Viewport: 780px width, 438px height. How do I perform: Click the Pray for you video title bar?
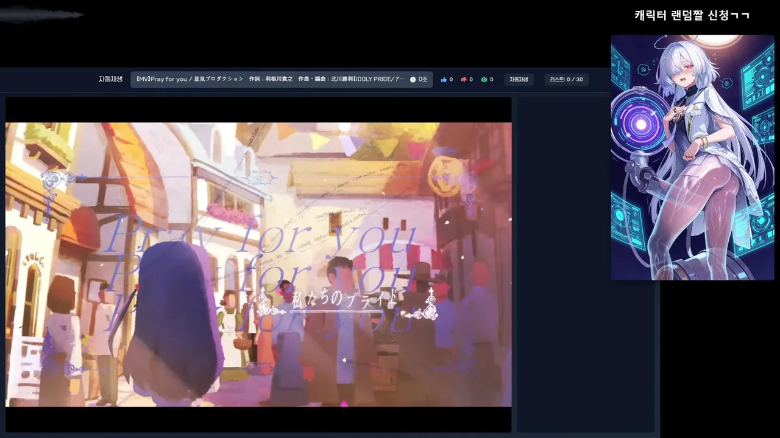282,80
